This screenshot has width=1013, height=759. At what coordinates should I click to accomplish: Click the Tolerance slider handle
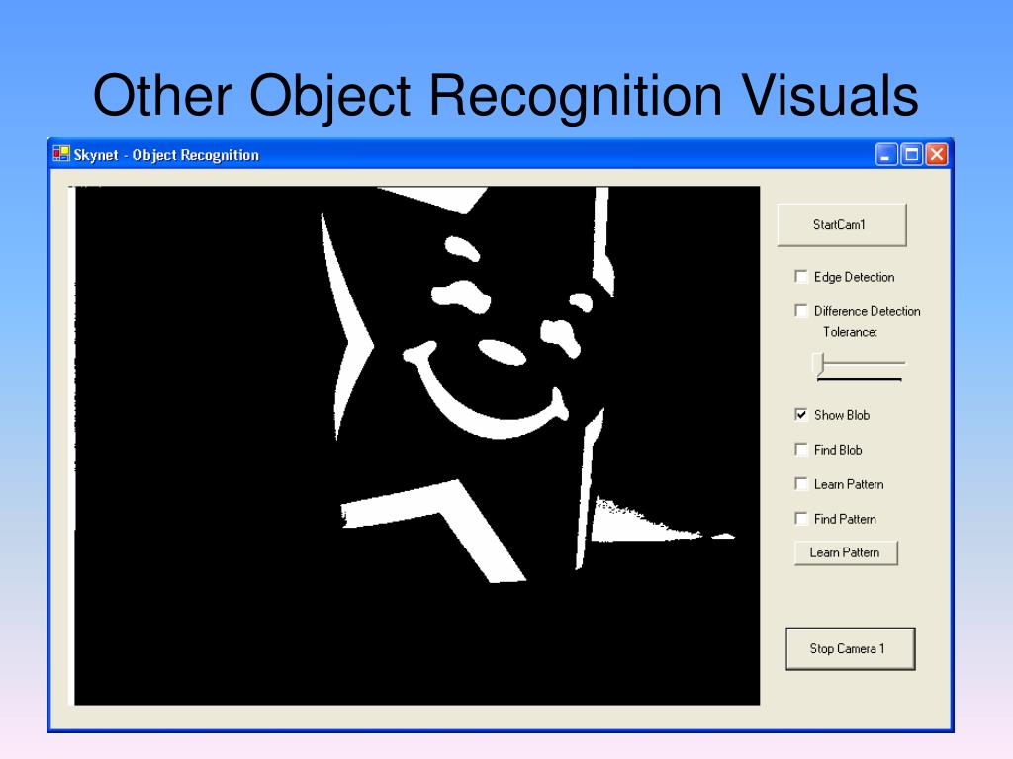pyautogui.click(x=820, y=364)
